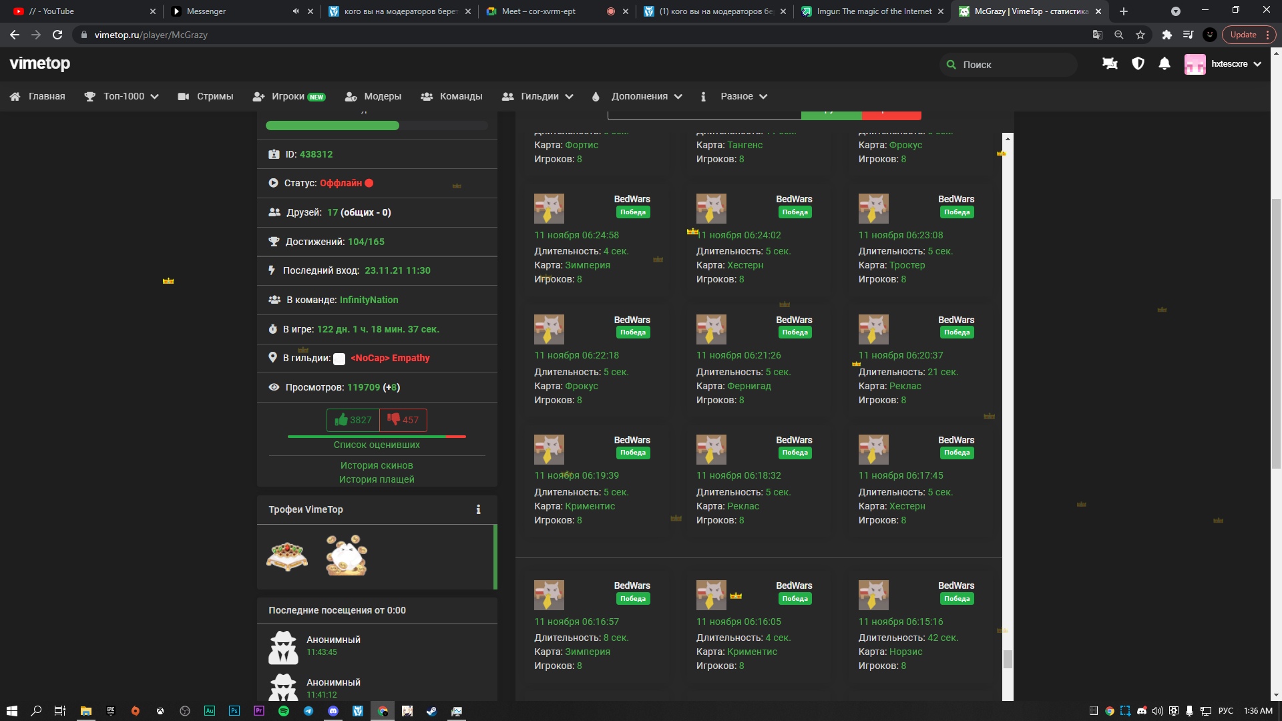Viewport: 1282px width, 721px height.
Task: Click the chat messages icon in header
Action: click(x=1110, y=63)
